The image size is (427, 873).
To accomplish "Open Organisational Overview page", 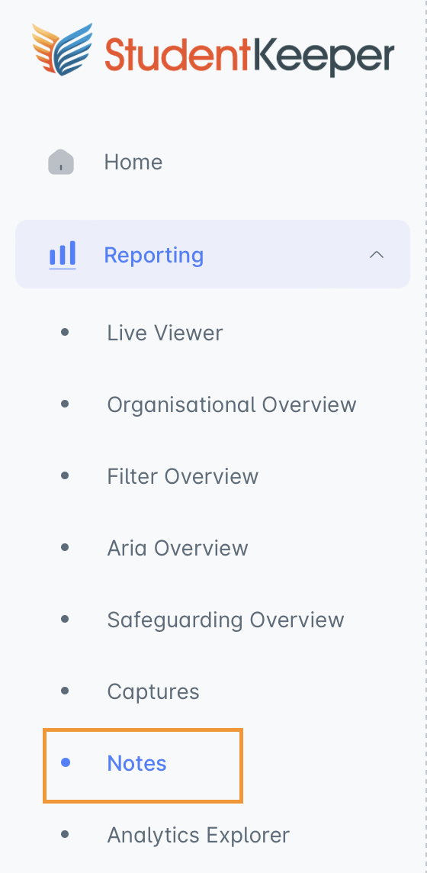I will 232,404.
